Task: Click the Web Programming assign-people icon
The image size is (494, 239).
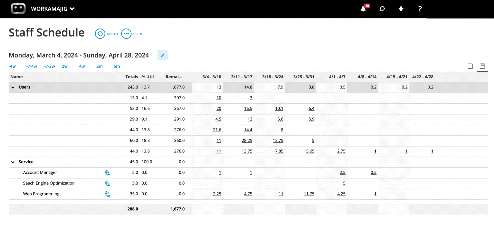Action: [x=107, y=194]
